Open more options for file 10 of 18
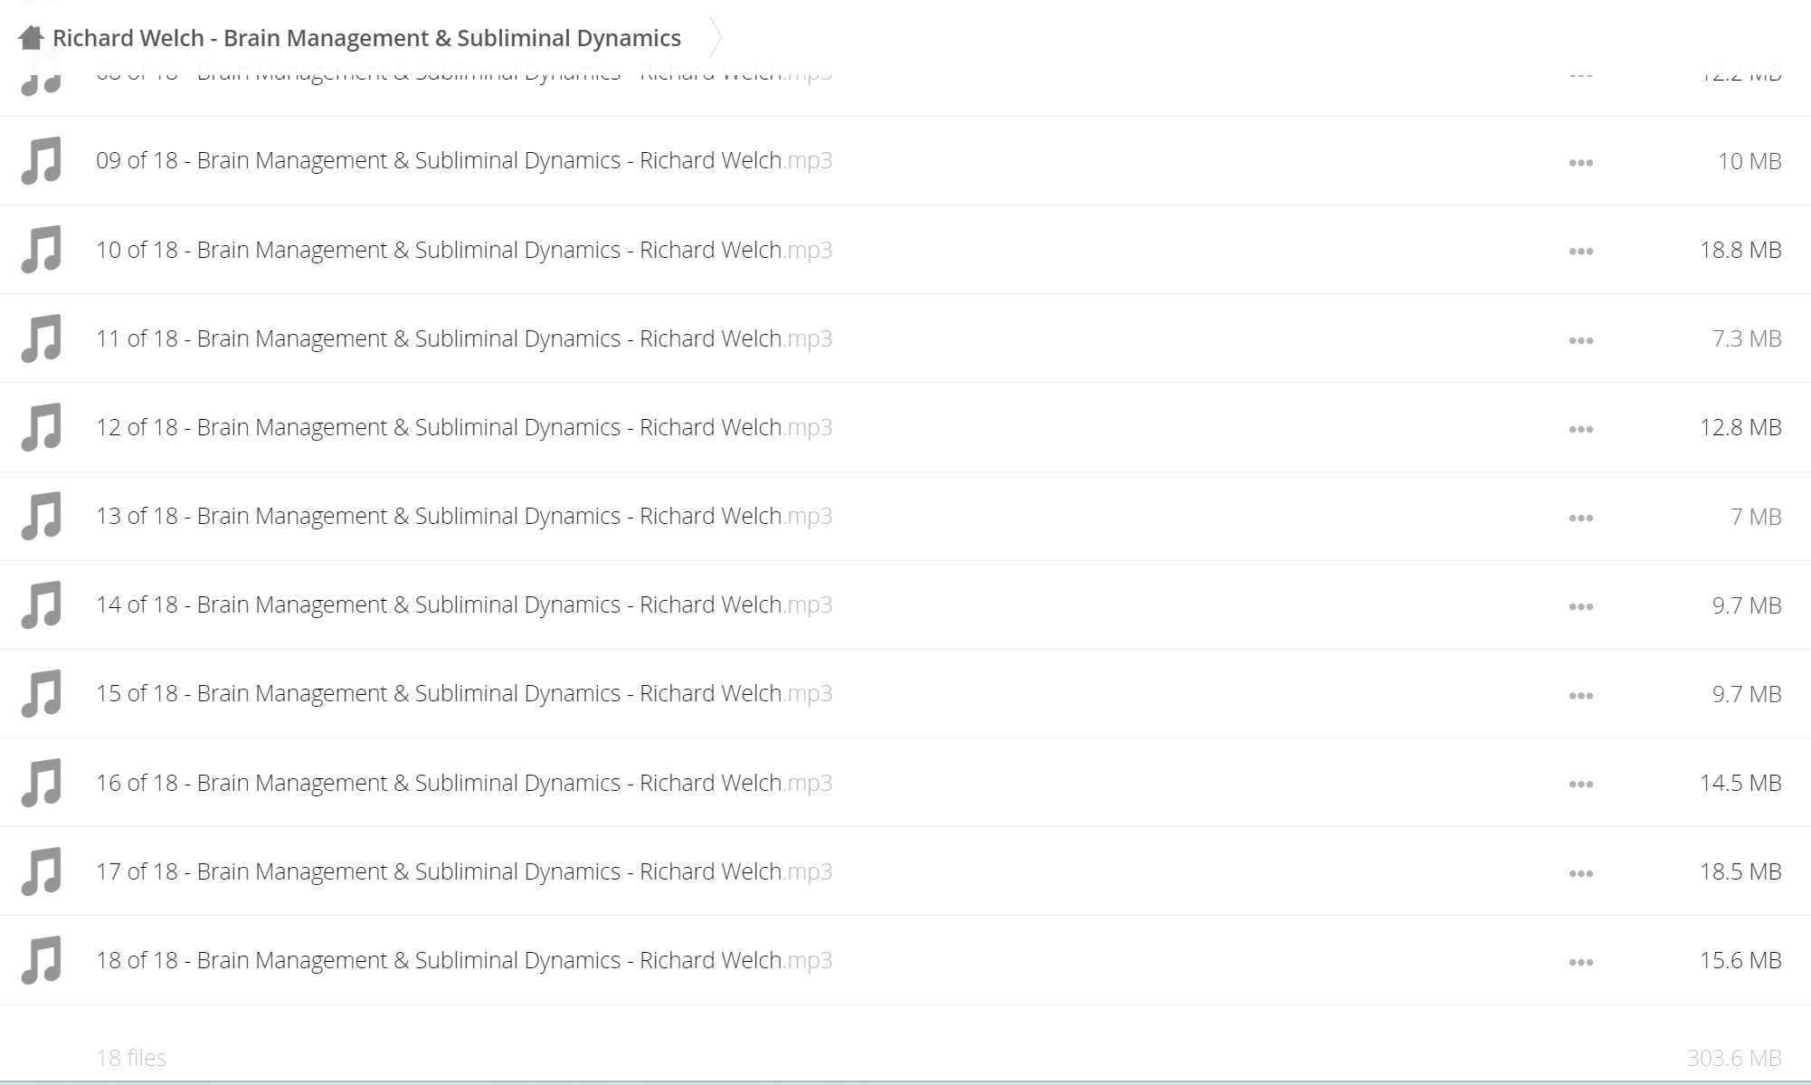Image resolution: width=1811 pixels, height=1085 pixels. pyautogui.click(x=1580, y=252)
